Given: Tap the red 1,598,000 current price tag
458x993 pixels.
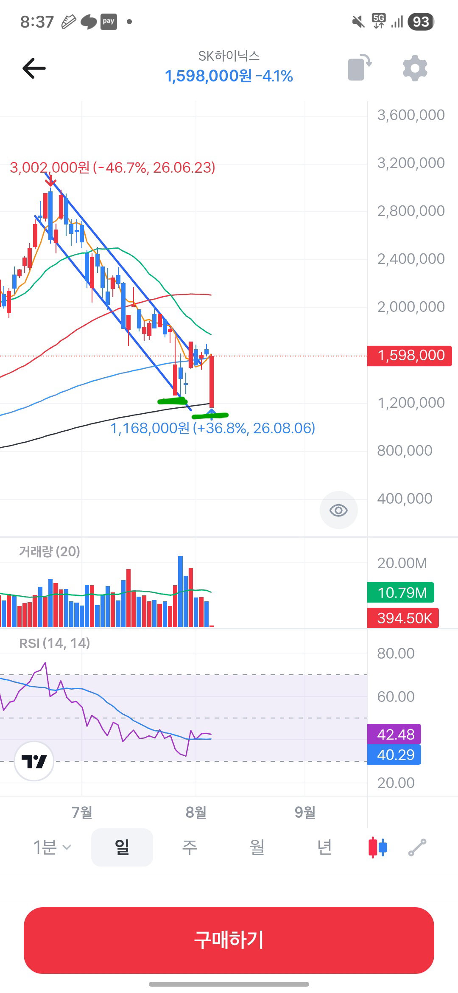Looking at the screenshot, I should [x=410, y=356].
